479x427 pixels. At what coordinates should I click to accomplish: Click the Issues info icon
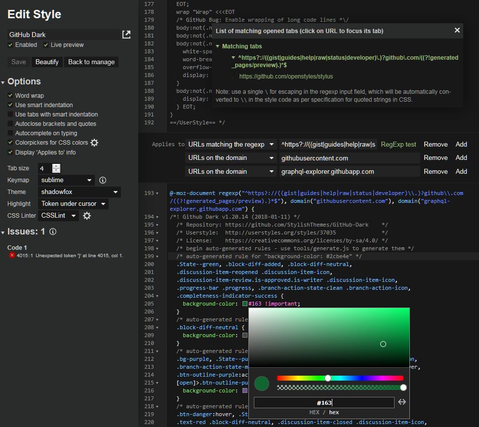coord(53,232)
